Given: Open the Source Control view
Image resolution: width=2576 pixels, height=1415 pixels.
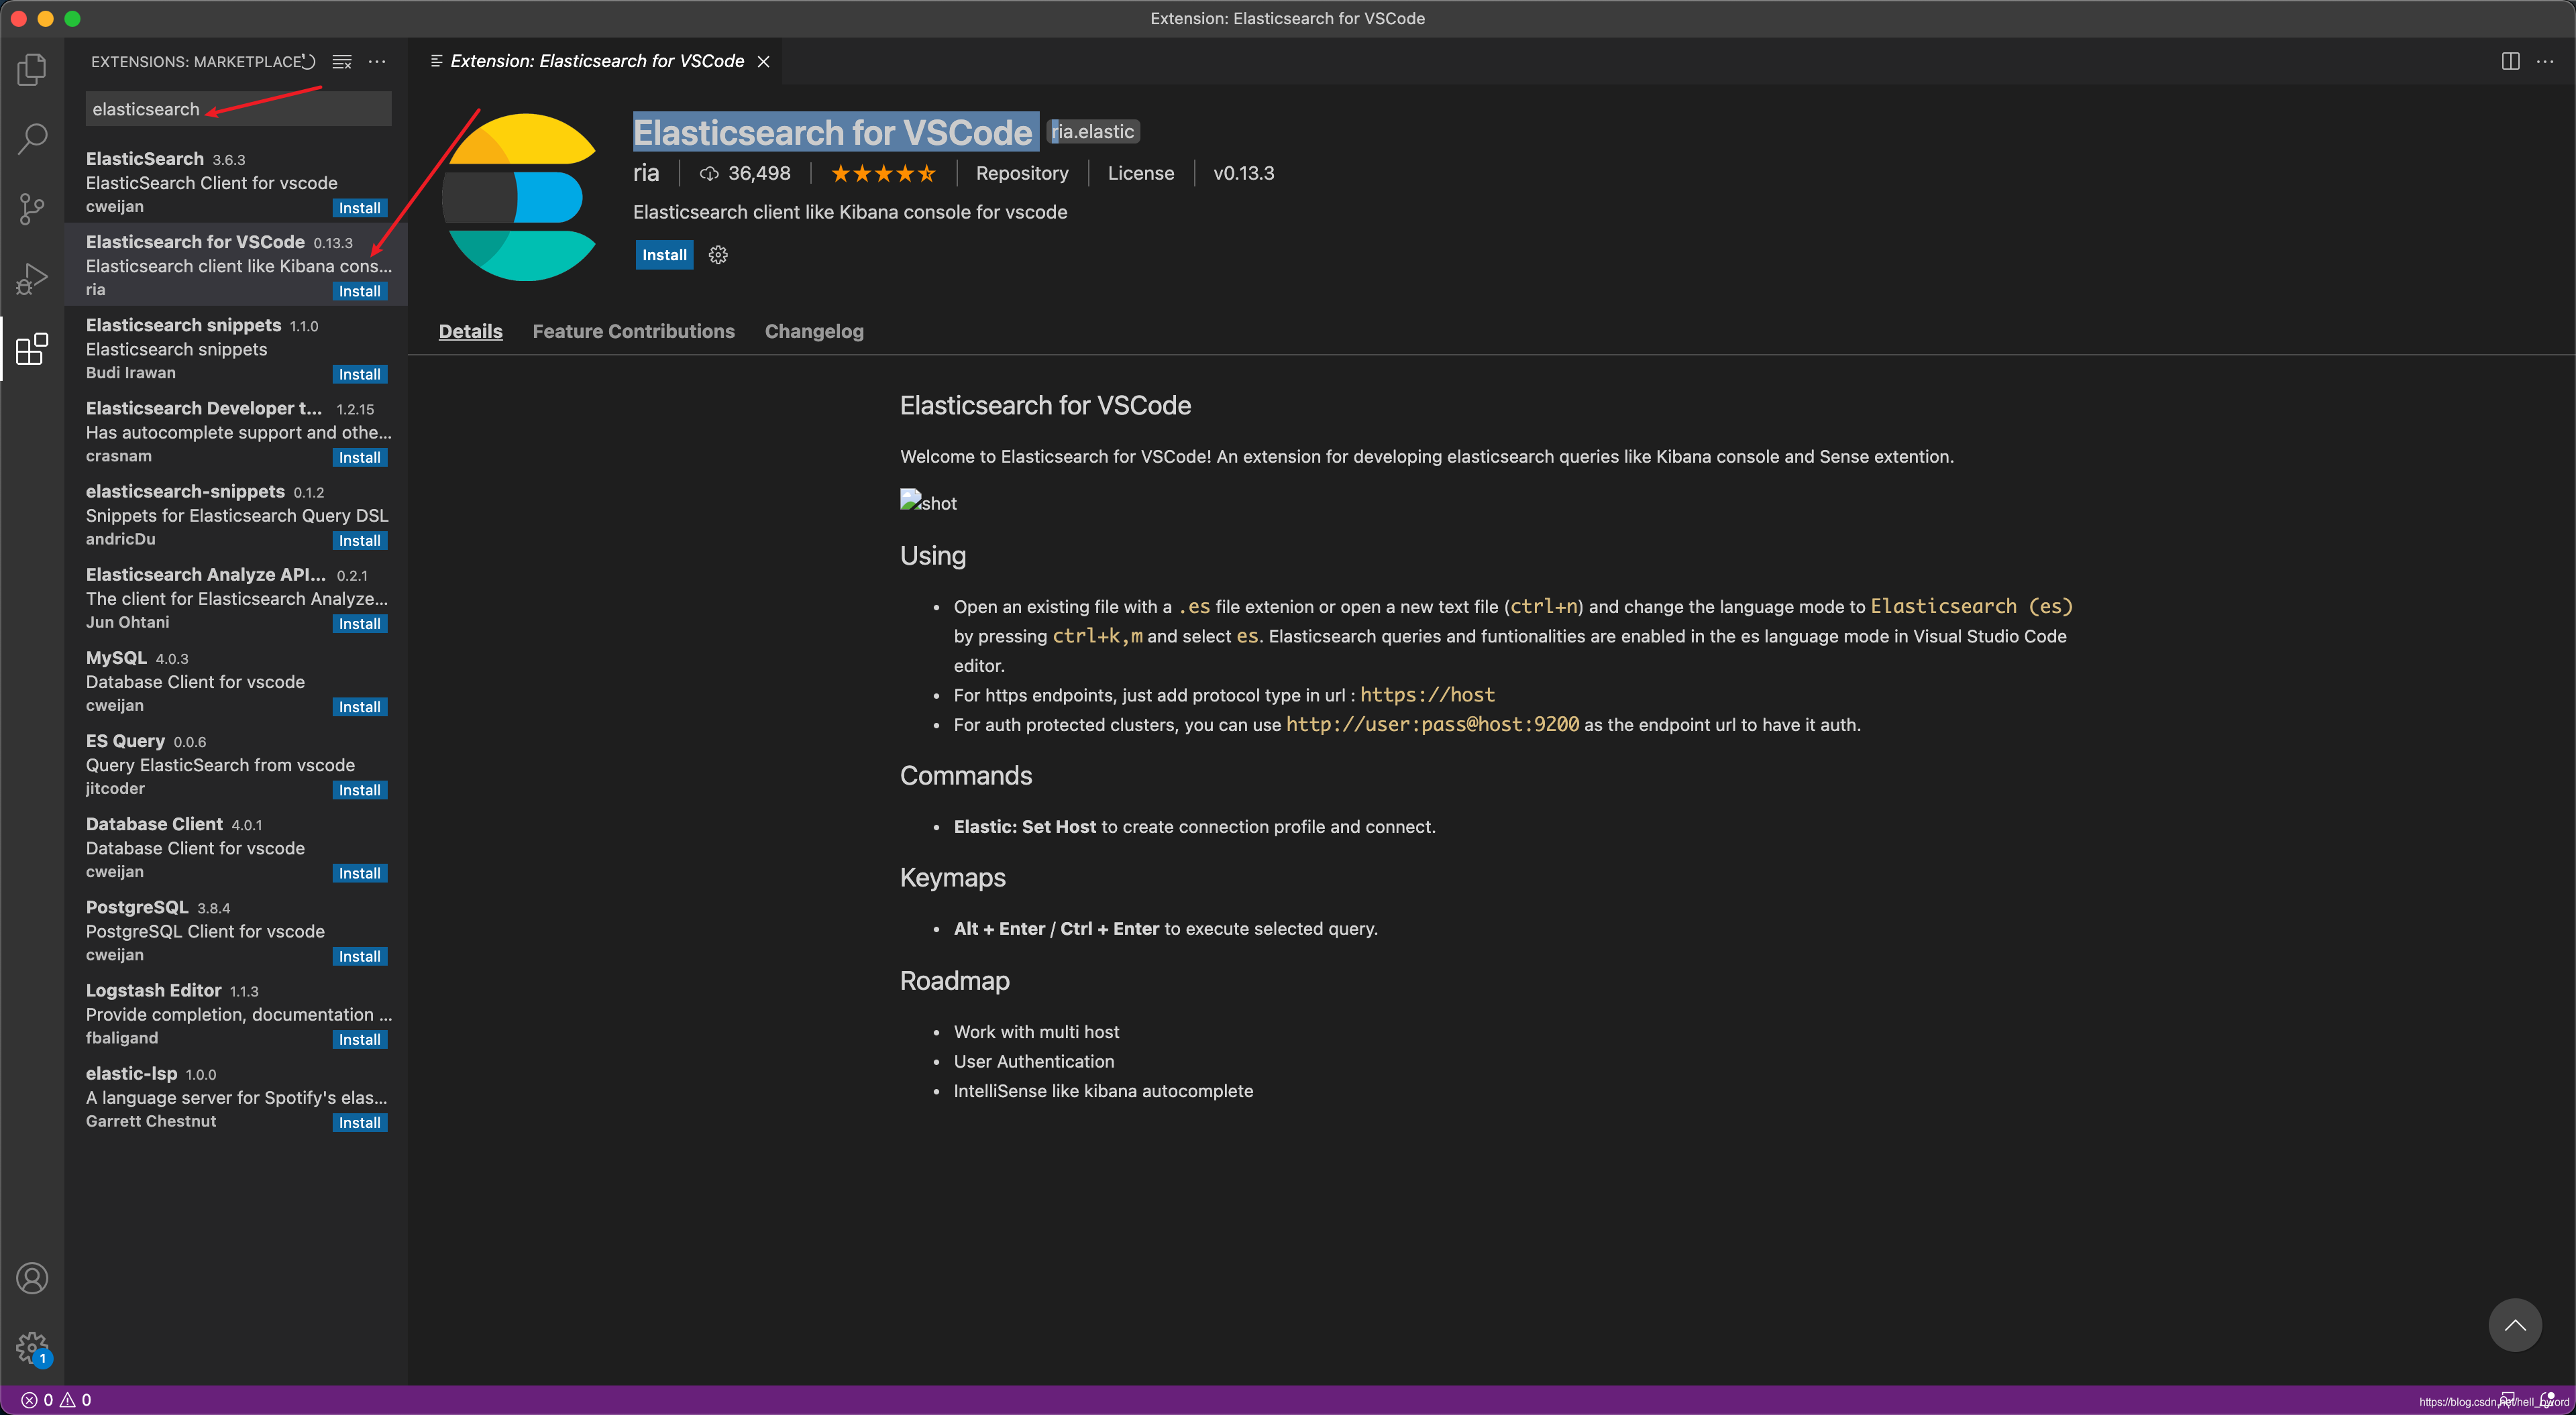Looking at the screenshot, I should [x=32, y=209].
